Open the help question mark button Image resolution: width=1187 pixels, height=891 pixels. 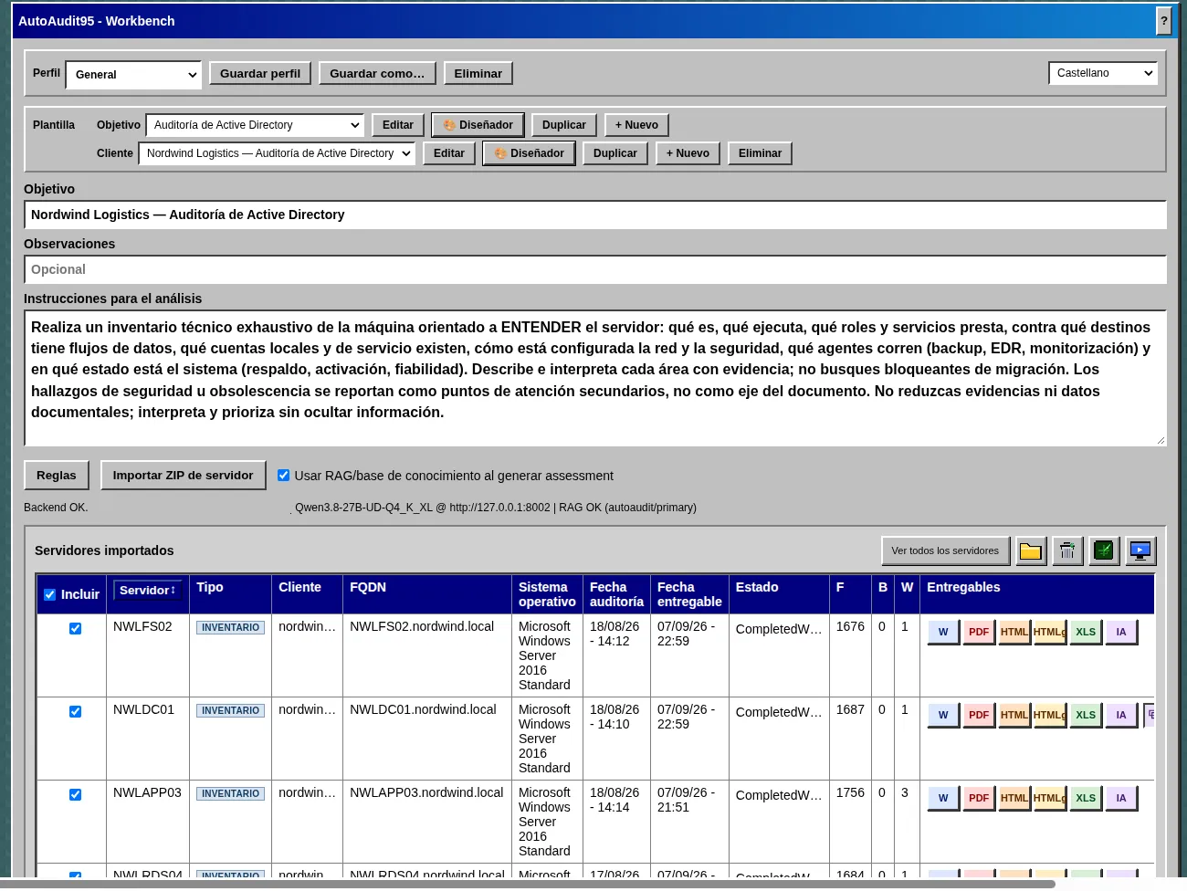coord(1164,21)
